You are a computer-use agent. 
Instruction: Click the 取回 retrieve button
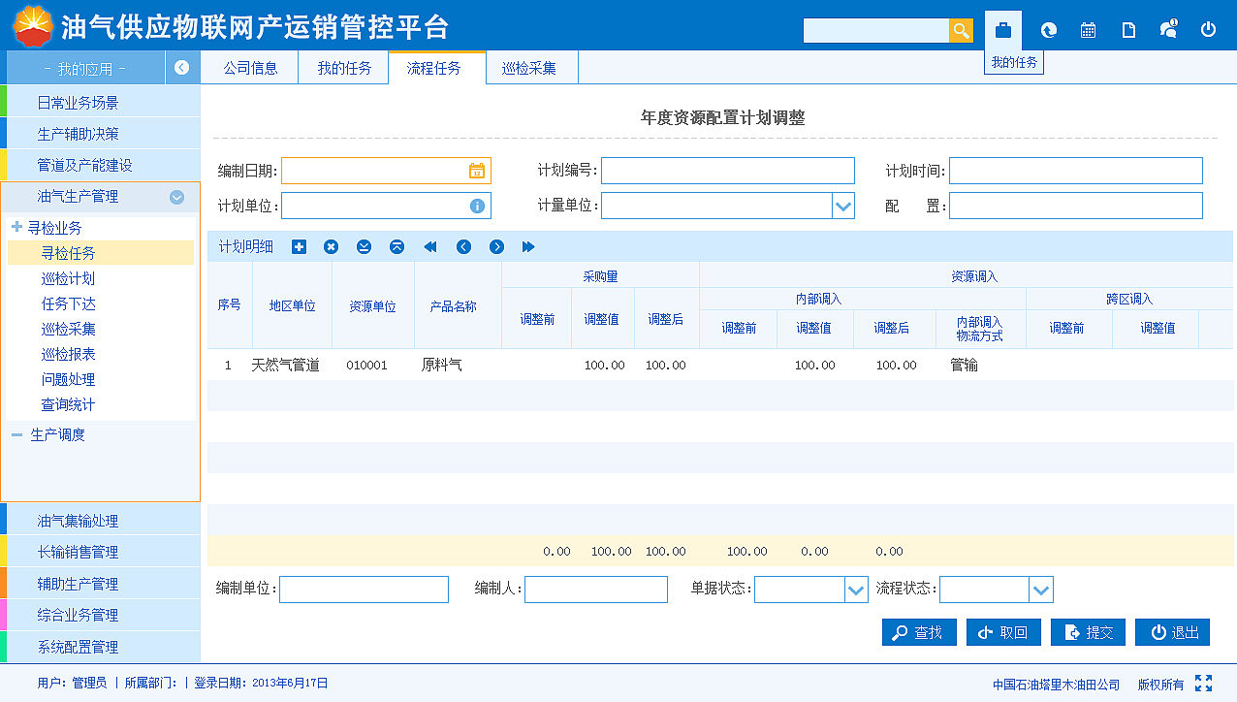point(1003,632)
